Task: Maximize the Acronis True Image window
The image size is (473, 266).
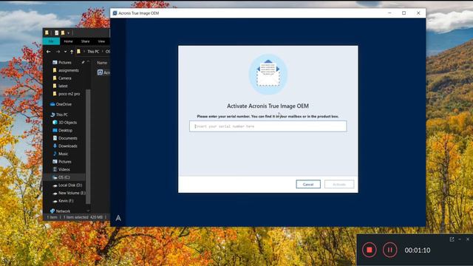Action: (x=404, y=13)
